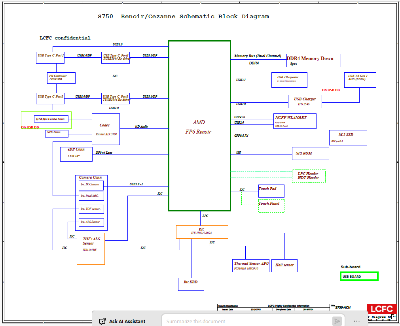The width and height of the screenshot is (400, 326).
Task: Select the TOF+ALS Sensor orange block
Action: click(91, 249)
